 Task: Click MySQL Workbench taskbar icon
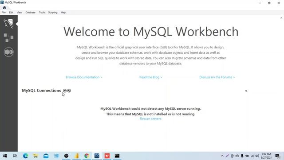pyautogui.click(x=97, y=156)
